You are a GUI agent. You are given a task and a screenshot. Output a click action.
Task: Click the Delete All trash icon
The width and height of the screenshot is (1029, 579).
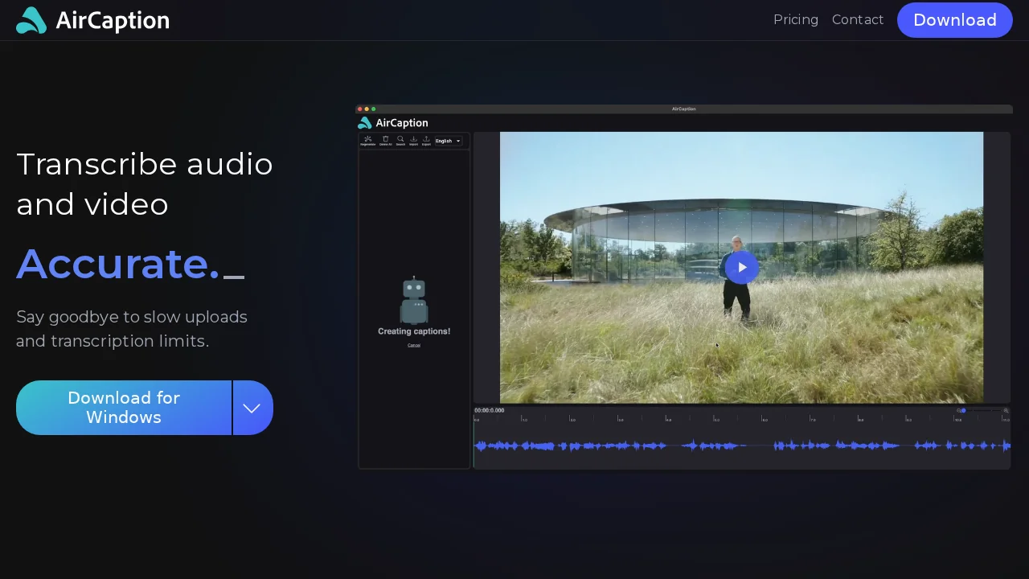386,138
